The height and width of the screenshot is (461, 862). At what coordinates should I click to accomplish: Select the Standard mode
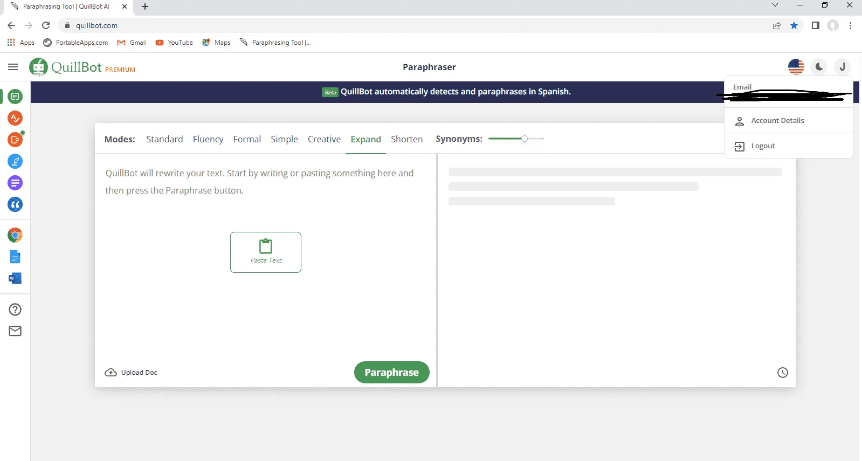tap(164, 139)
